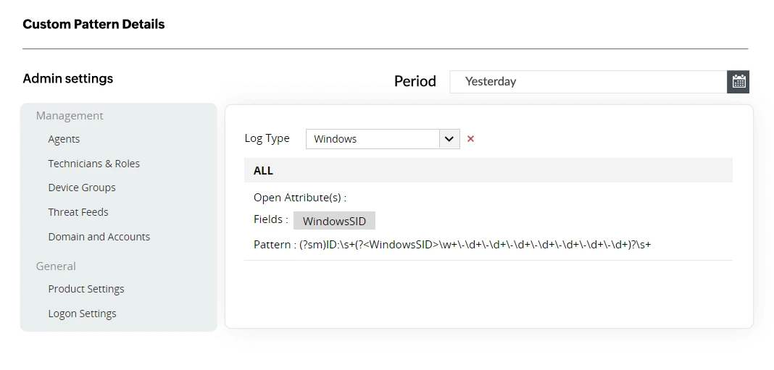Navigate to Domain and Accounts

pos(99,237)
